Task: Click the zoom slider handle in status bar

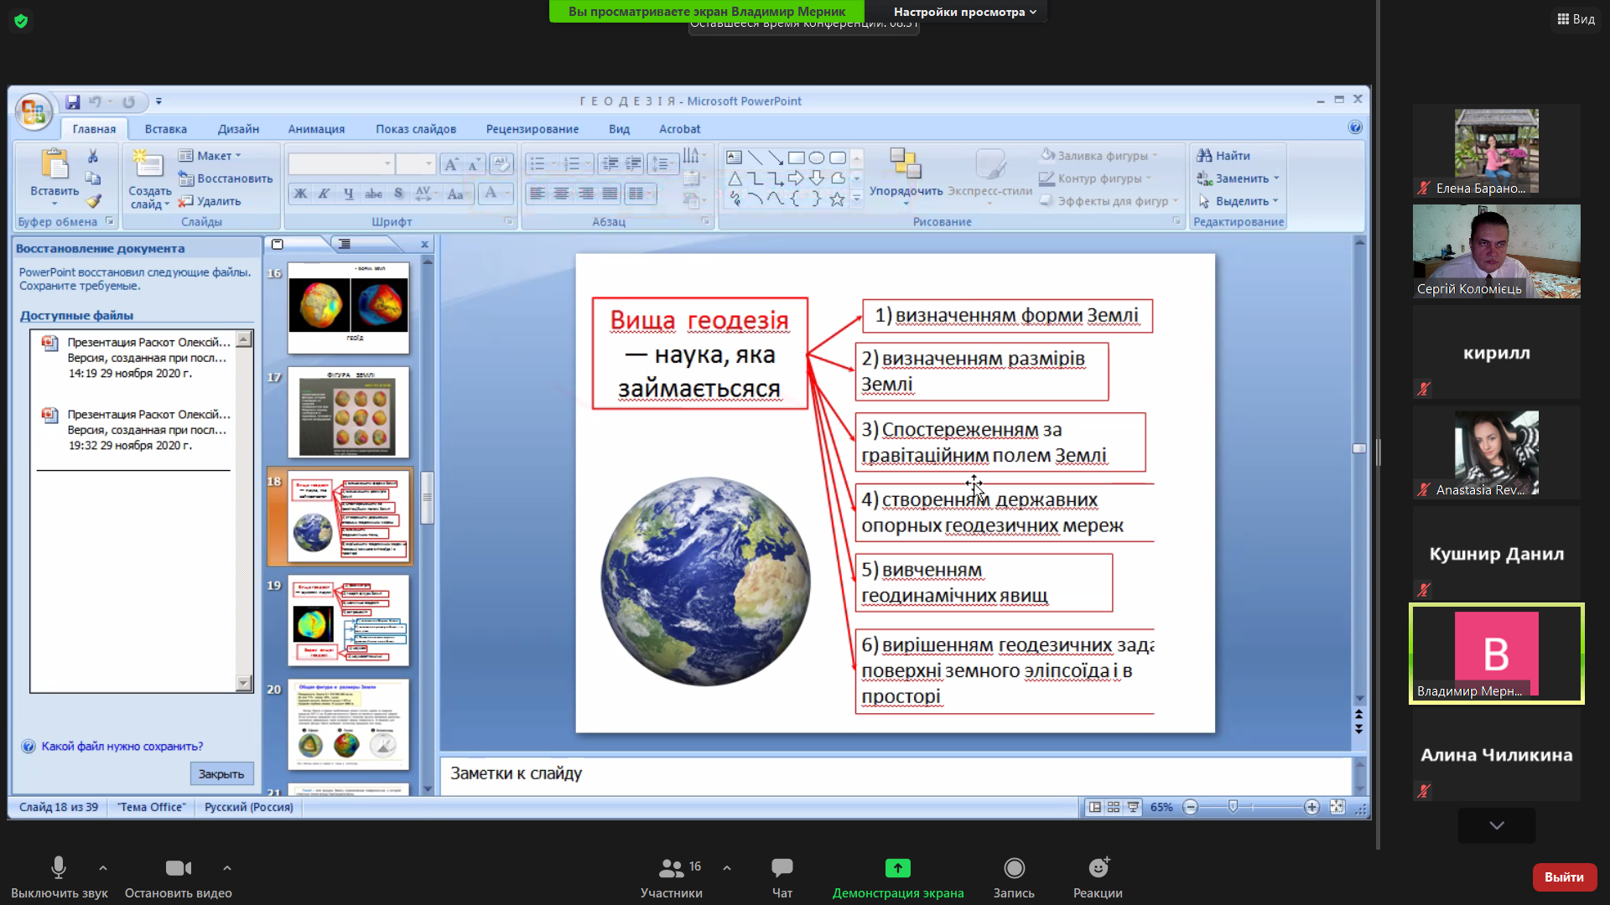Action: tap(1233, 806)
